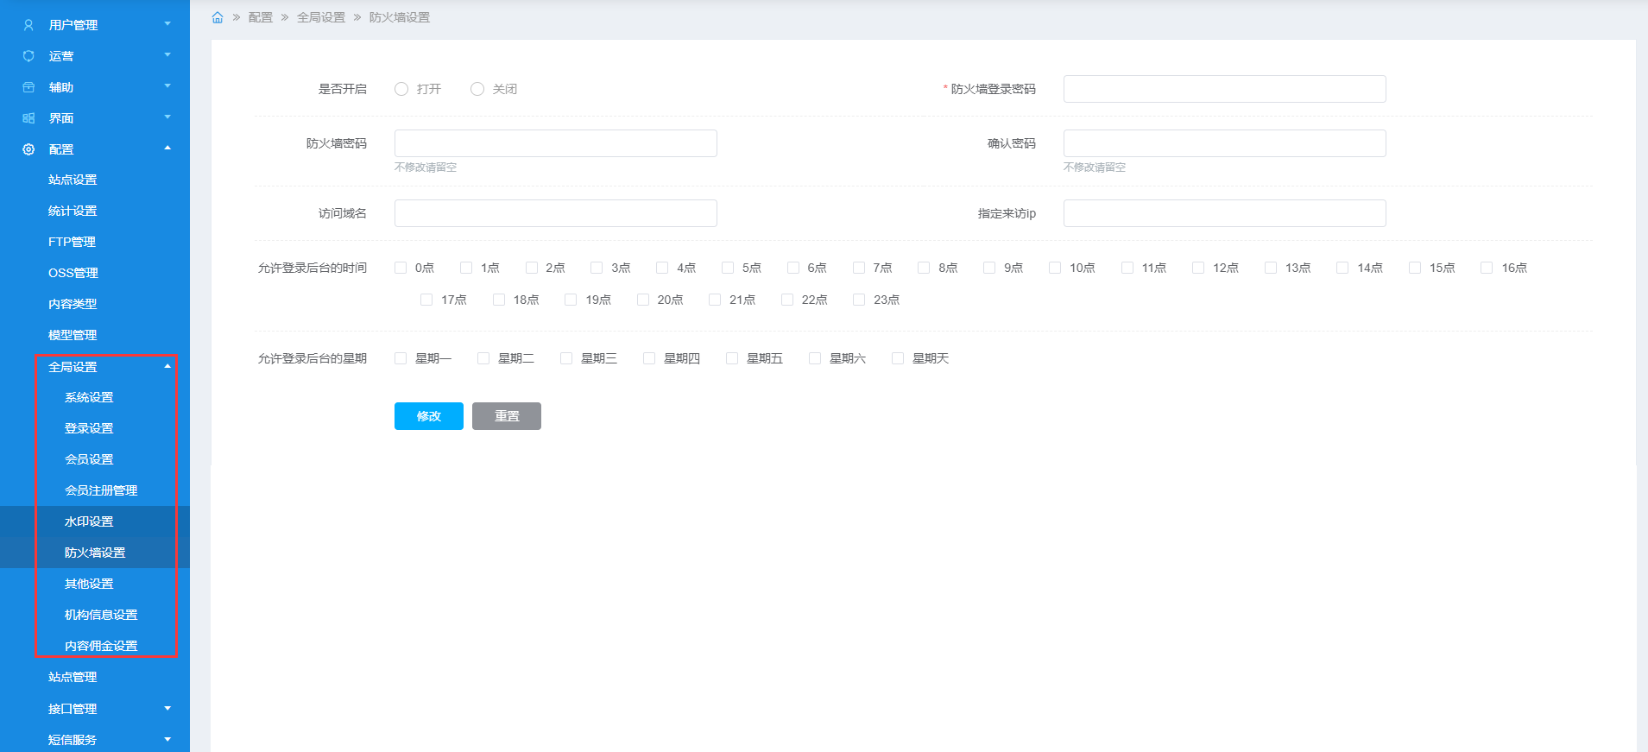Screen dimensions: 1648x752
Task: Click the user management person icon
Action: click(x=28, y=25)
